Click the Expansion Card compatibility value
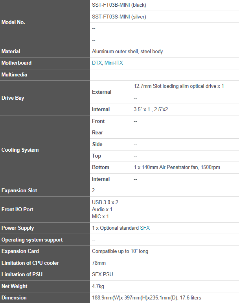The width and height of the screenshot is (239, 303). click(120, 251)
